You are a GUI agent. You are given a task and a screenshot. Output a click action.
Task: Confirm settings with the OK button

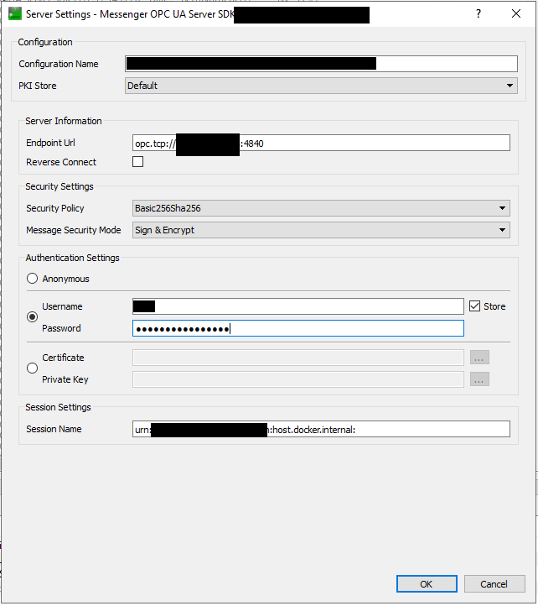[427, 583]
